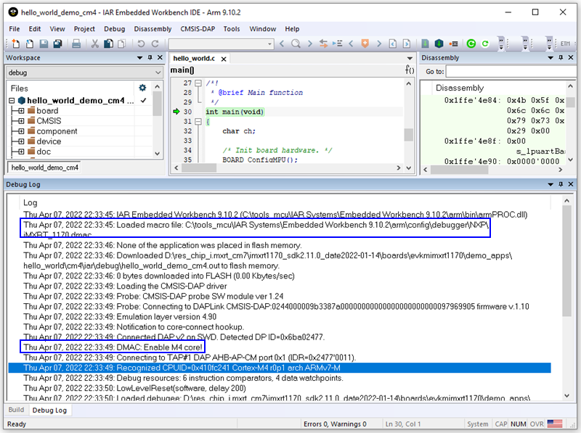Click the Copy toolbar icon

[x=108, y=44]
